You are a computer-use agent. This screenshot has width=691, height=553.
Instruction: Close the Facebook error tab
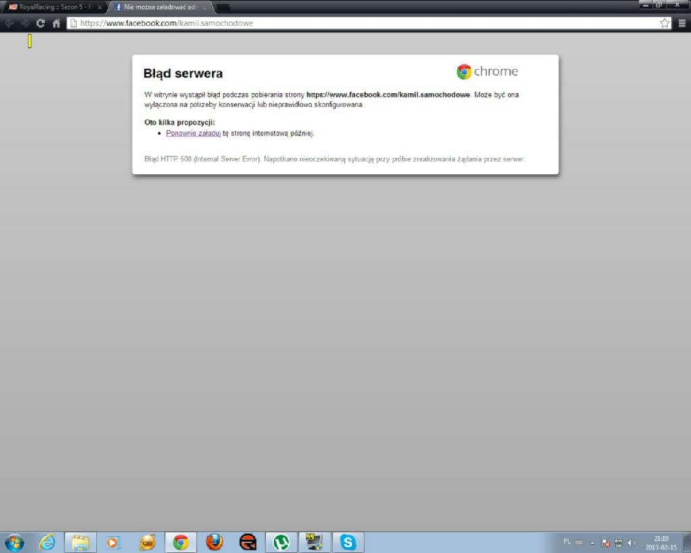click(x=204, y=7)
